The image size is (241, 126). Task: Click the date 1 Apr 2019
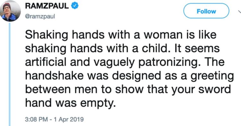pos(68,119)
